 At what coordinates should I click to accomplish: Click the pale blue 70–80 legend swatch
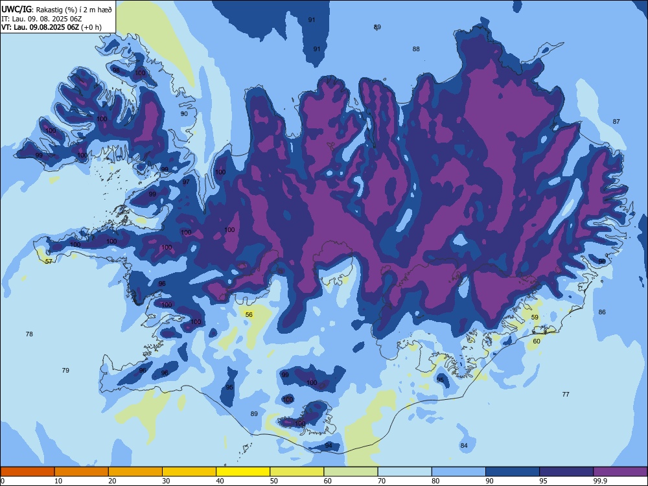click(404, 472)
